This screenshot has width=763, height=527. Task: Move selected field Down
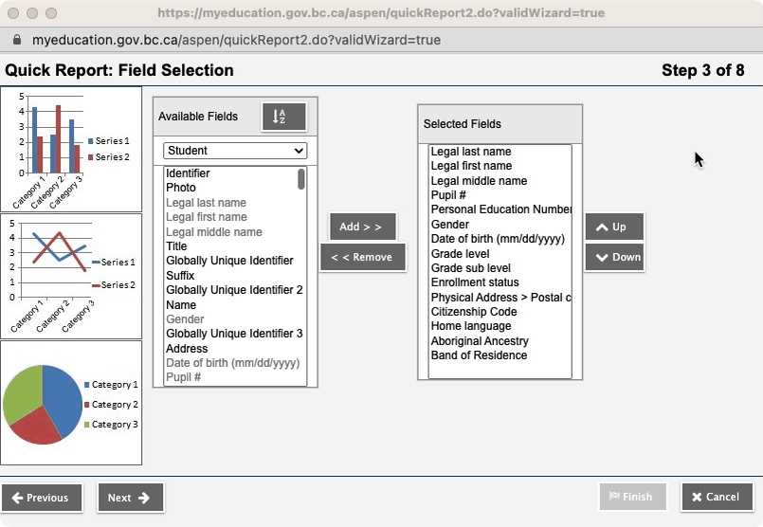pos(614,257)
